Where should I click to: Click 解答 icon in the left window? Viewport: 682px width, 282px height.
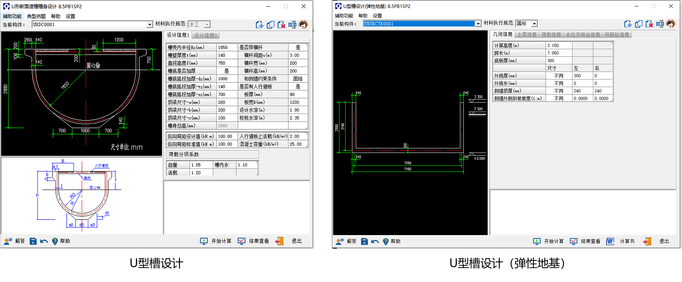[14, 241]
